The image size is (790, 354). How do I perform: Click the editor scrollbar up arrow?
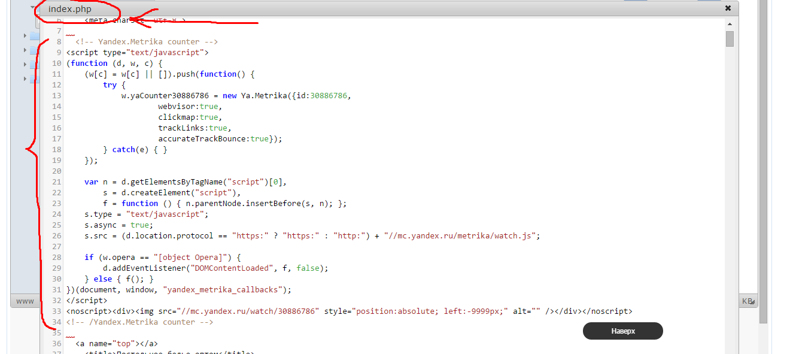pyautogui.click(x=730, y=24)
